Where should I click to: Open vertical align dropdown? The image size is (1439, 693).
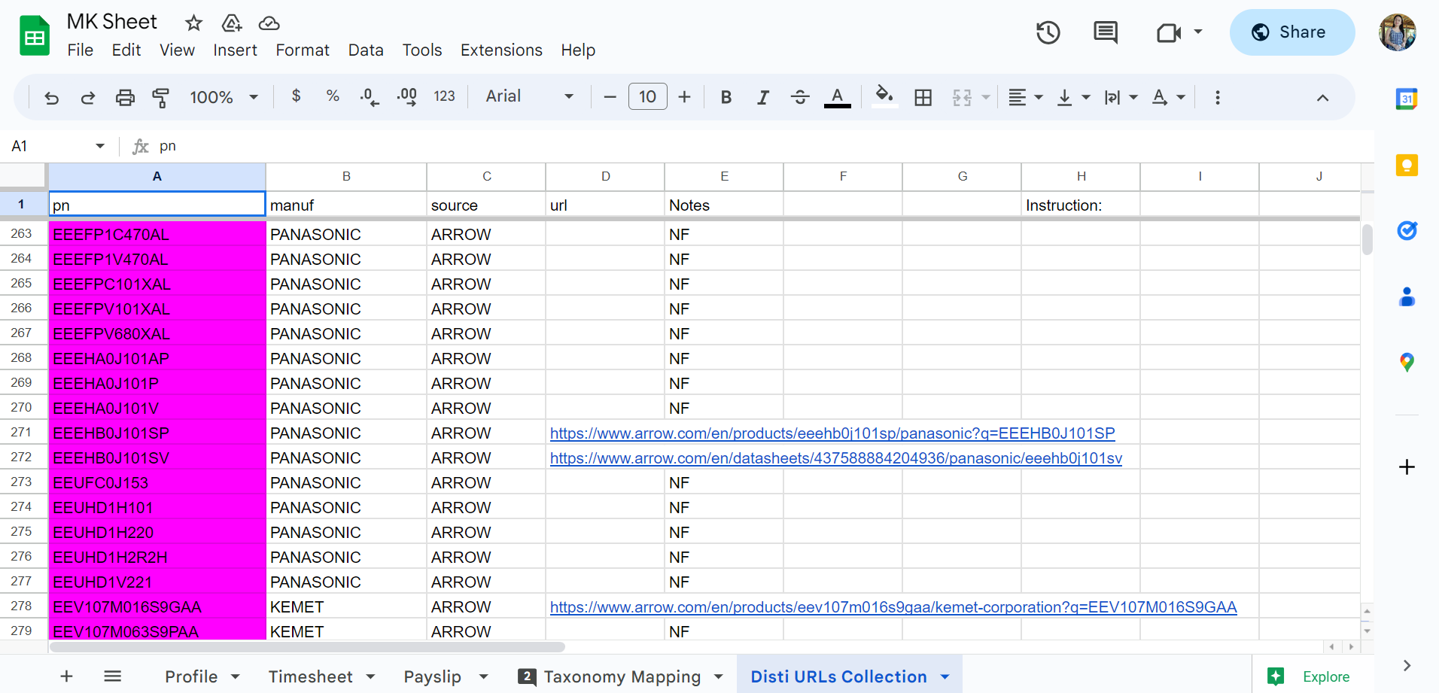(1074, 97)
